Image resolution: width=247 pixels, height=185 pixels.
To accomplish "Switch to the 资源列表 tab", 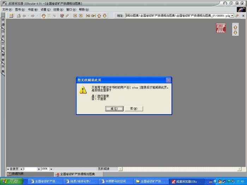I will pos(16,174).
